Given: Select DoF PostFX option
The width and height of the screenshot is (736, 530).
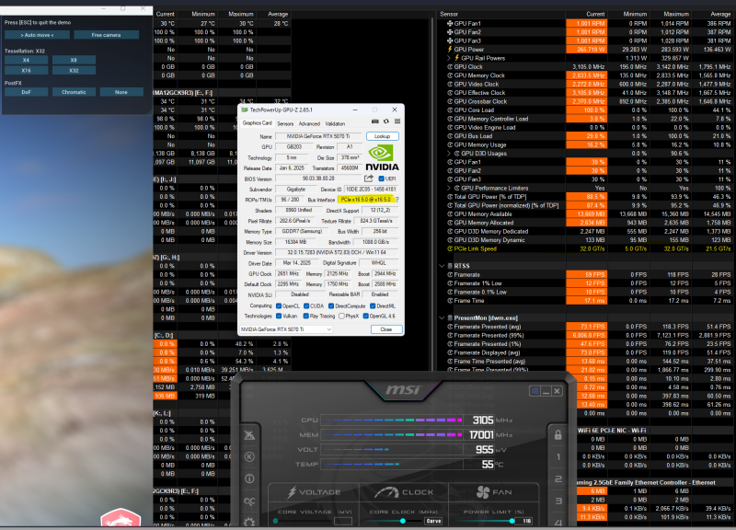Looking at the screenshot, I should click(x=27, y=92).
